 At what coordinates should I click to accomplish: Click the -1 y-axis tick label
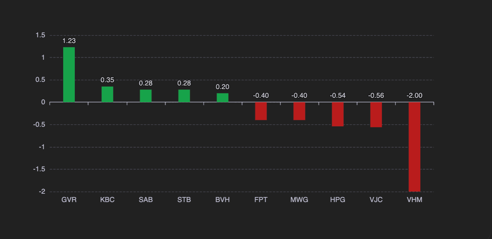[x=42, y=147]
